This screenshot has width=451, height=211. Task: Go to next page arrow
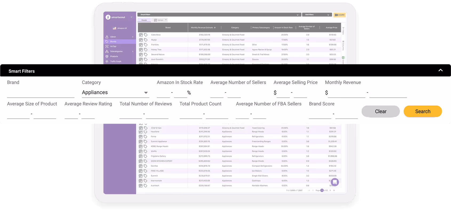pyautogui.click(x=330, y=190)
